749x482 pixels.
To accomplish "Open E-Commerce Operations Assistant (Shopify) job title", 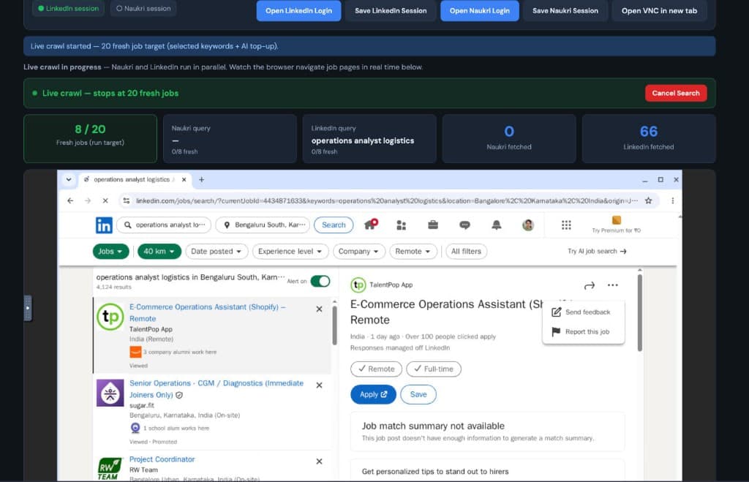I will click(x=207, y=312).
